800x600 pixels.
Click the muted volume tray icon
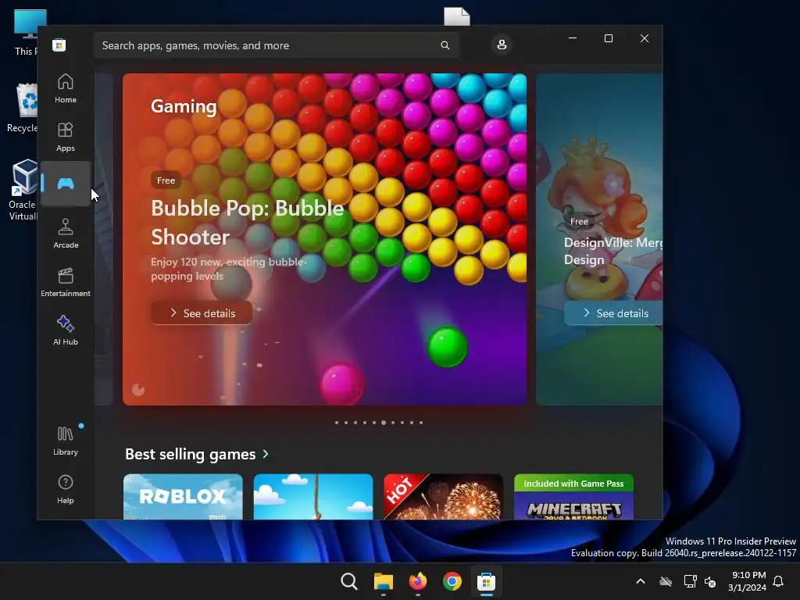click(710, 581)
